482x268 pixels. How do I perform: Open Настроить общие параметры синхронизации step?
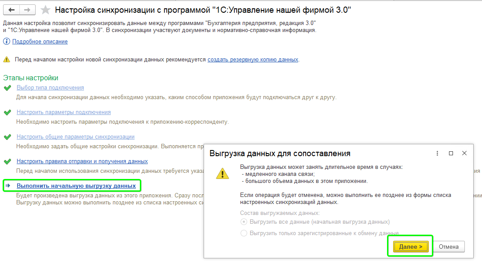pyautogui.click(x=76, y=137)
